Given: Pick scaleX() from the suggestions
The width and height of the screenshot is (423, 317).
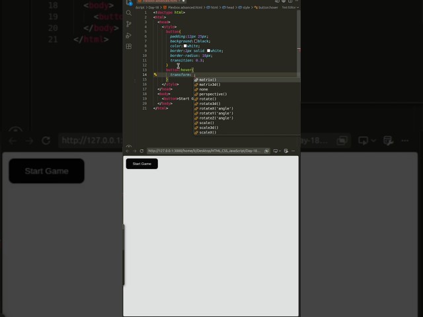Looking at the screenshot, I should (x=247, y=133).
